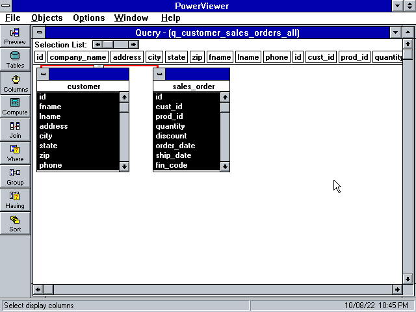Open the Help menu

coord(170,18)
